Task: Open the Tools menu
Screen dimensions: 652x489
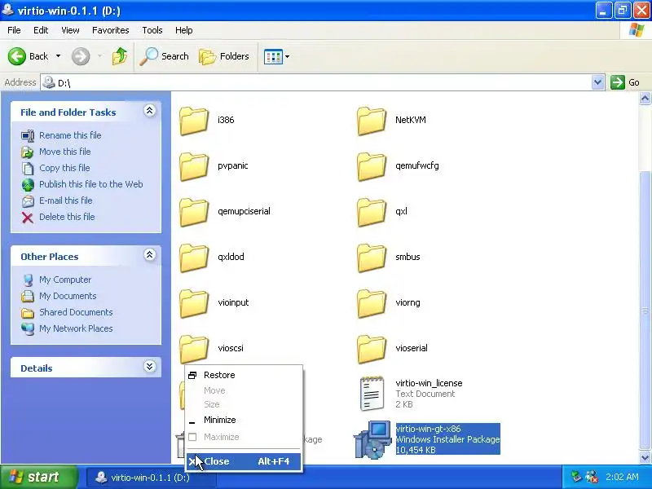Action: click(152, 30)
